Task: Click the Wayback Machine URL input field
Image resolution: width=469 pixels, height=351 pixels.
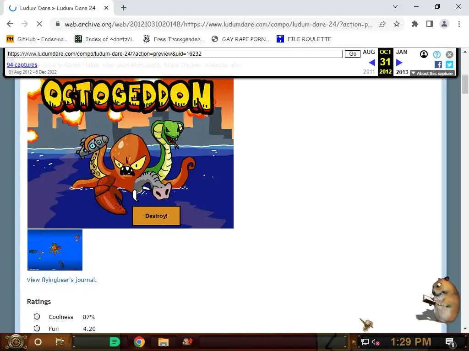Action: [175, 54]
